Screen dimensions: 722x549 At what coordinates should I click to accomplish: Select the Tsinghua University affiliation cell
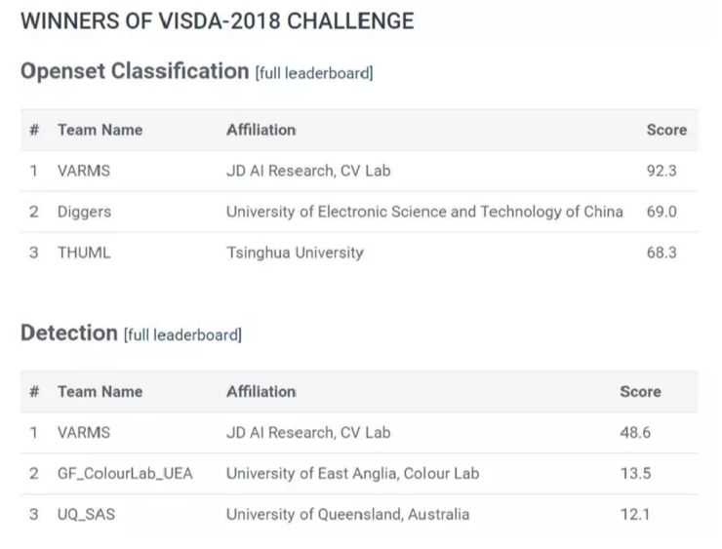295,253
